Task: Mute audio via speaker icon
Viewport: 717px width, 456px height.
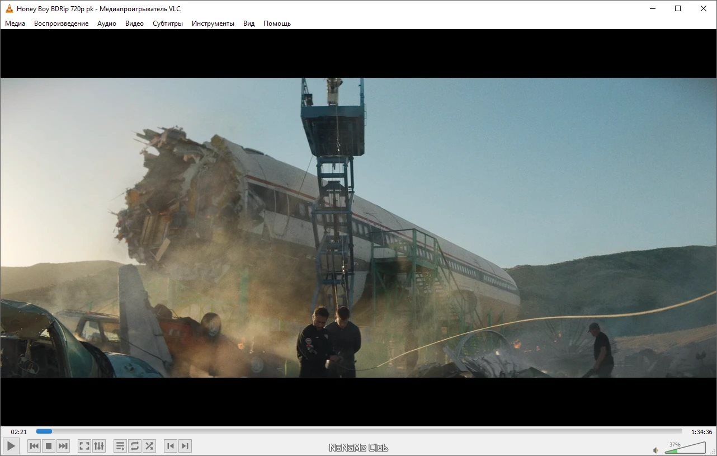Action: click(655, 450)
